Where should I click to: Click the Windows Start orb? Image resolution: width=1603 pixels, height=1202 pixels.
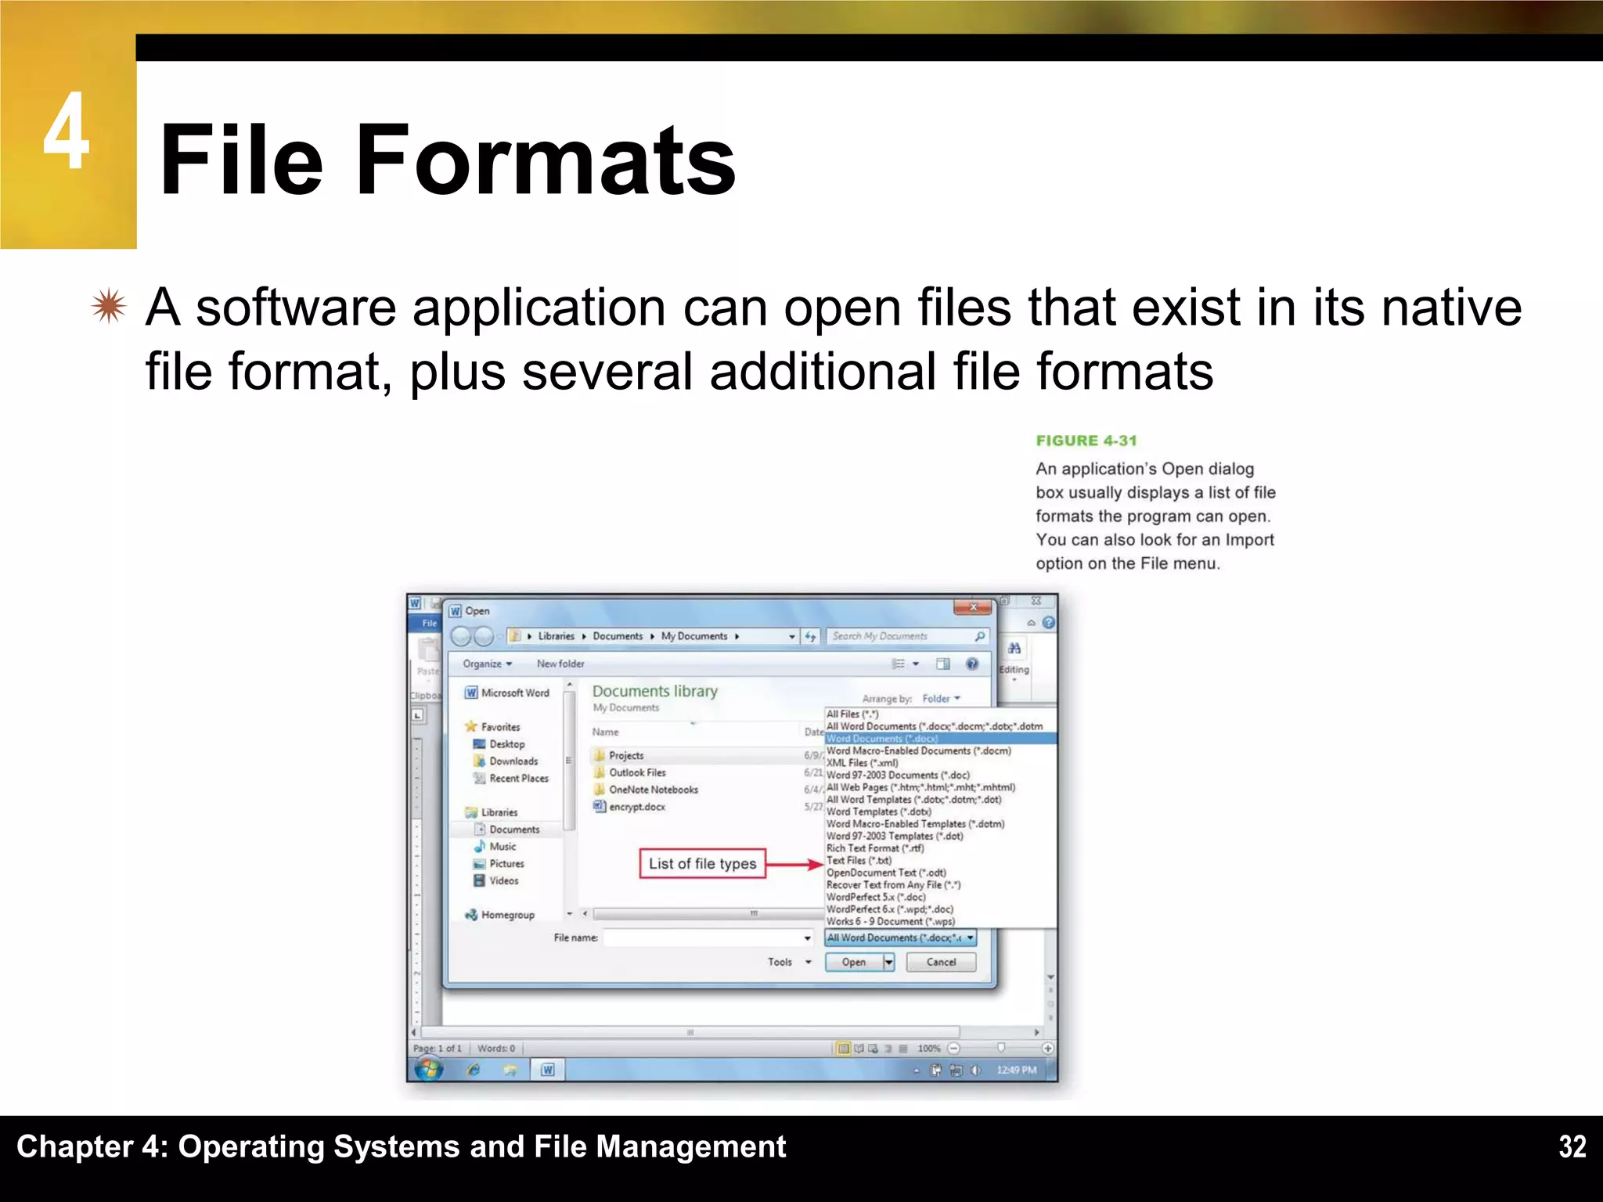coord(428,1069)
